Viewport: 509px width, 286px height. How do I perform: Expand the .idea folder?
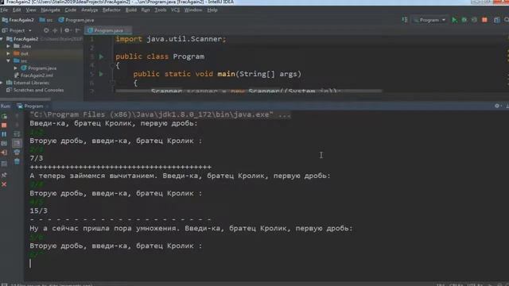[9, 46]
